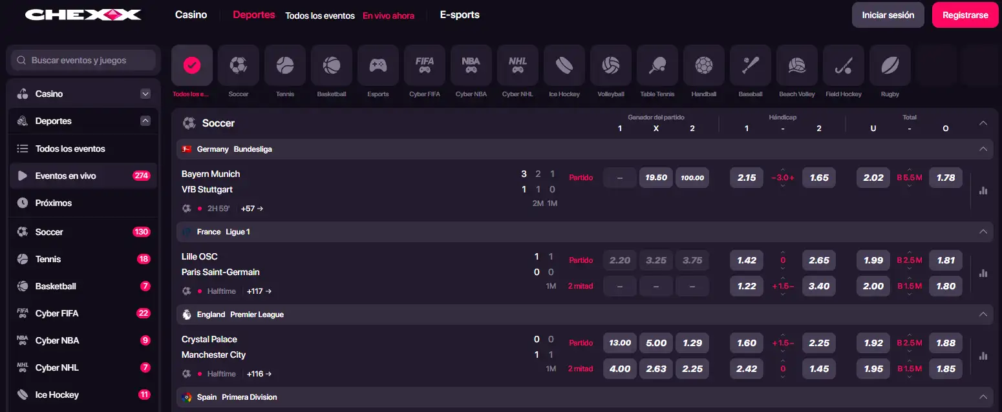Click the search magnifier icon in sidebar
The image size is (1002, 412).
21,60
